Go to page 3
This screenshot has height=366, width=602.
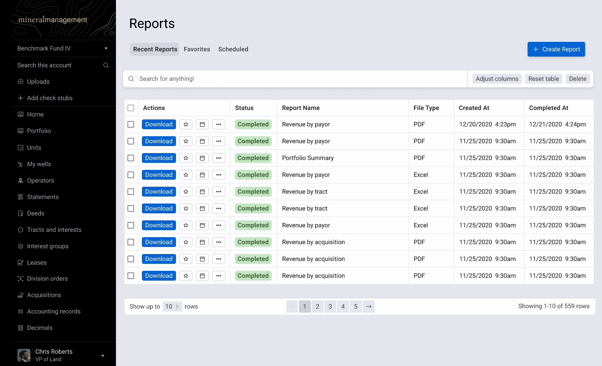(x=330, y=307)
